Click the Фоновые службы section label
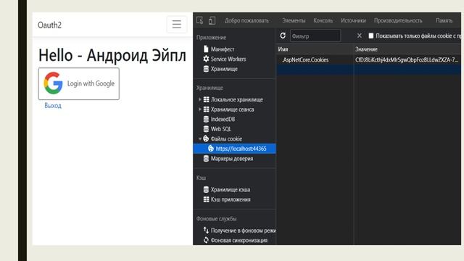The image size is (464, 261). point(216,219)
